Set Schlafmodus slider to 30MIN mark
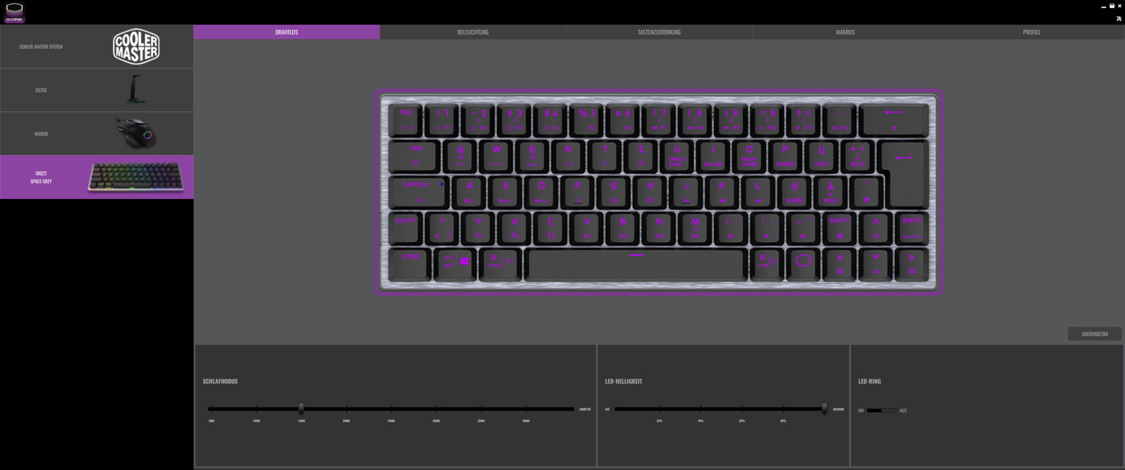The image size is (1125, 470). pos(436,409)
